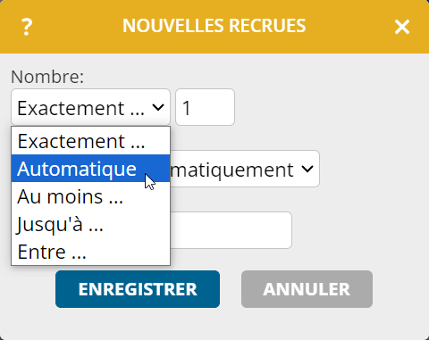Click the chevron arrow of the Nombre selector
The height and width of the screenshot is (340, 429).
(x=158, y=107)
